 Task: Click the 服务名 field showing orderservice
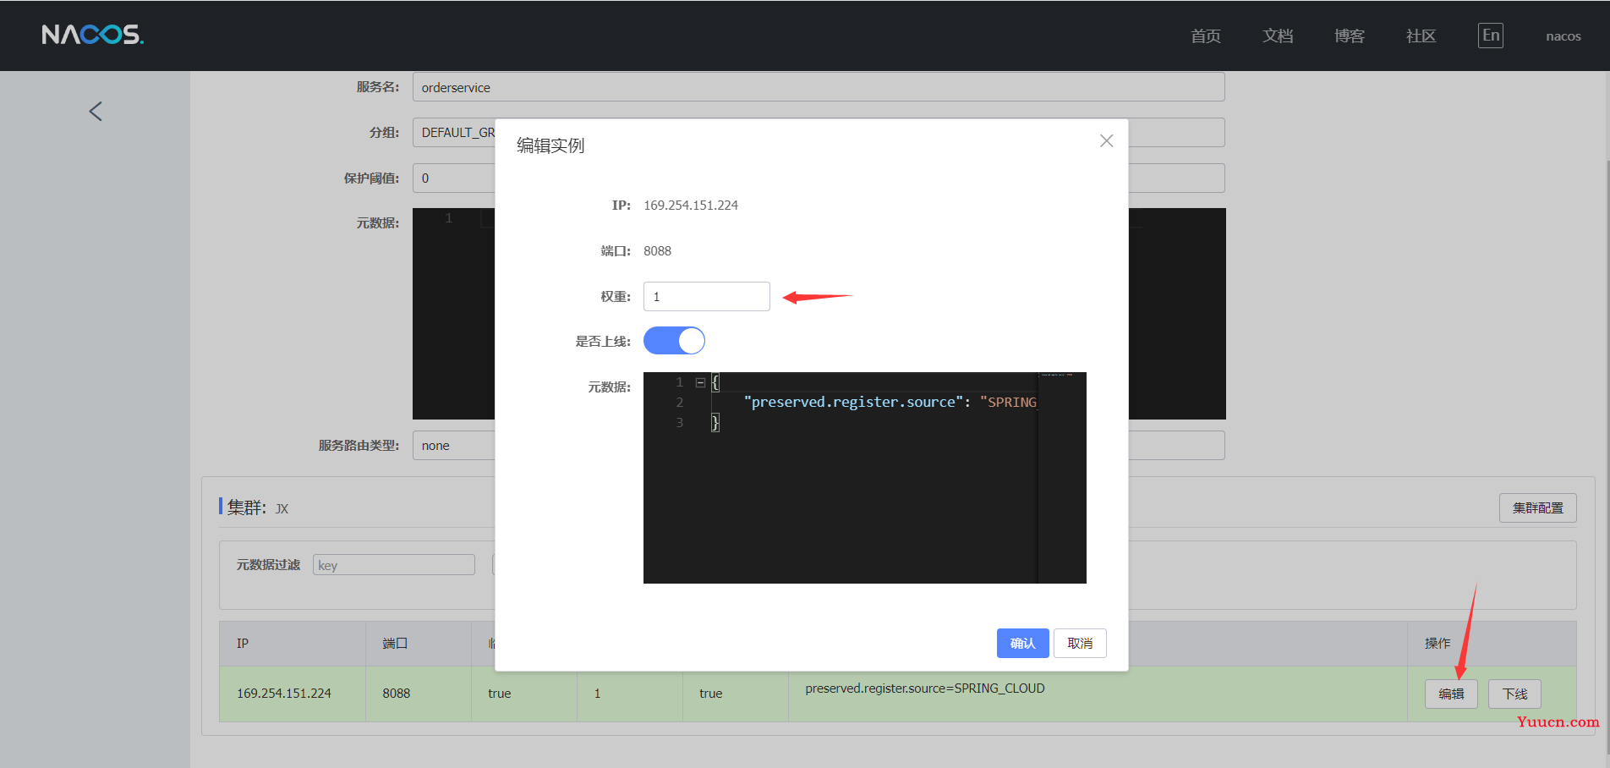pyautogui.click(x=819, y=87)
